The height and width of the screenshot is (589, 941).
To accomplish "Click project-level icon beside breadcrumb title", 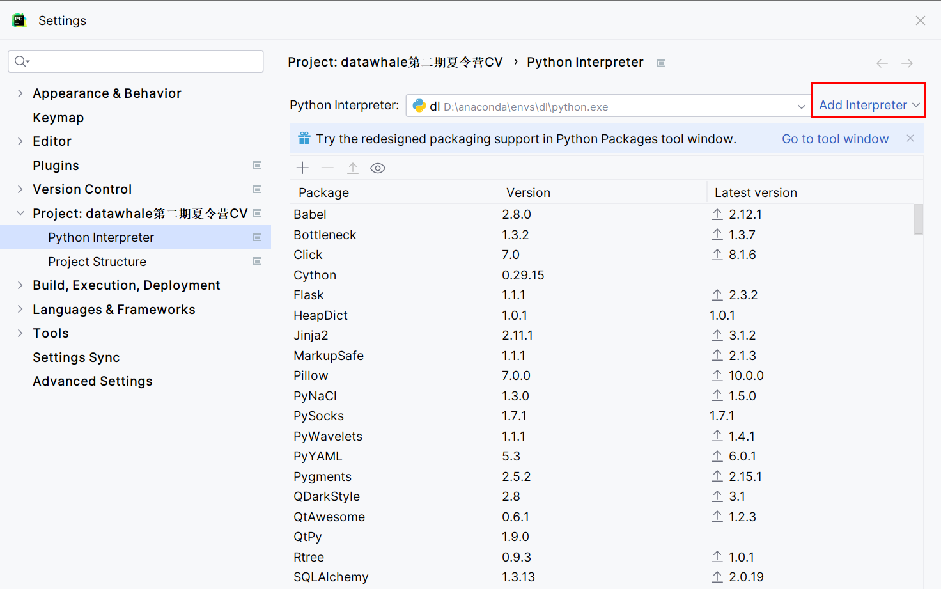I will click(x=662, y=63).
